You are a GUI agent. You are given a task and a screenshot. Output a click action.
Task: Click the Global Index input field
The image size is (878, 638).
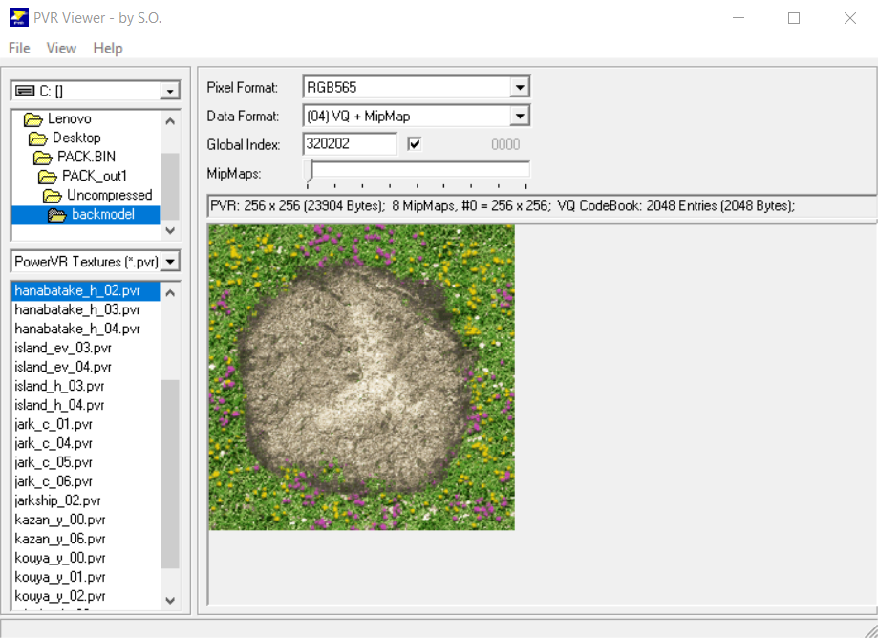coord(349,144)
